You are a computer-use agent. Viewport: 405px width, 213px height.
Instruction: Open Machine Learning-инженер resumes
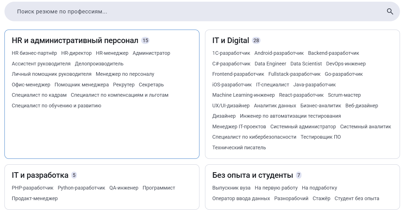pos(243,95)
